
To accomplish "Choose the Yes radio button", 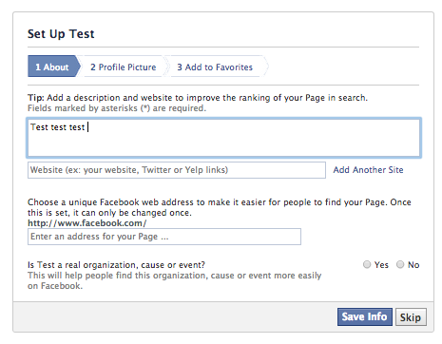I will (x=367, y=264).
